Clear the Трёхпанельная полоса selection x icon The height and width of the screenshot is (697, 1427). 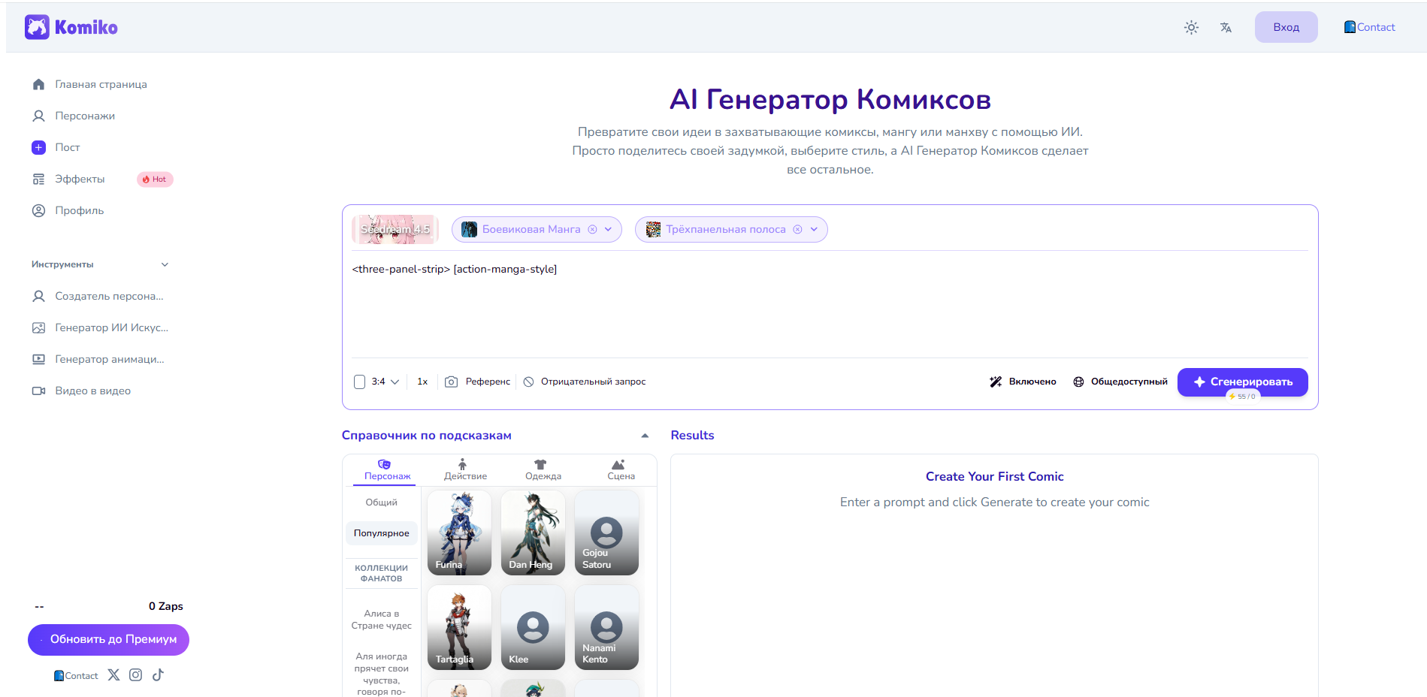click(x=797, y=230)
